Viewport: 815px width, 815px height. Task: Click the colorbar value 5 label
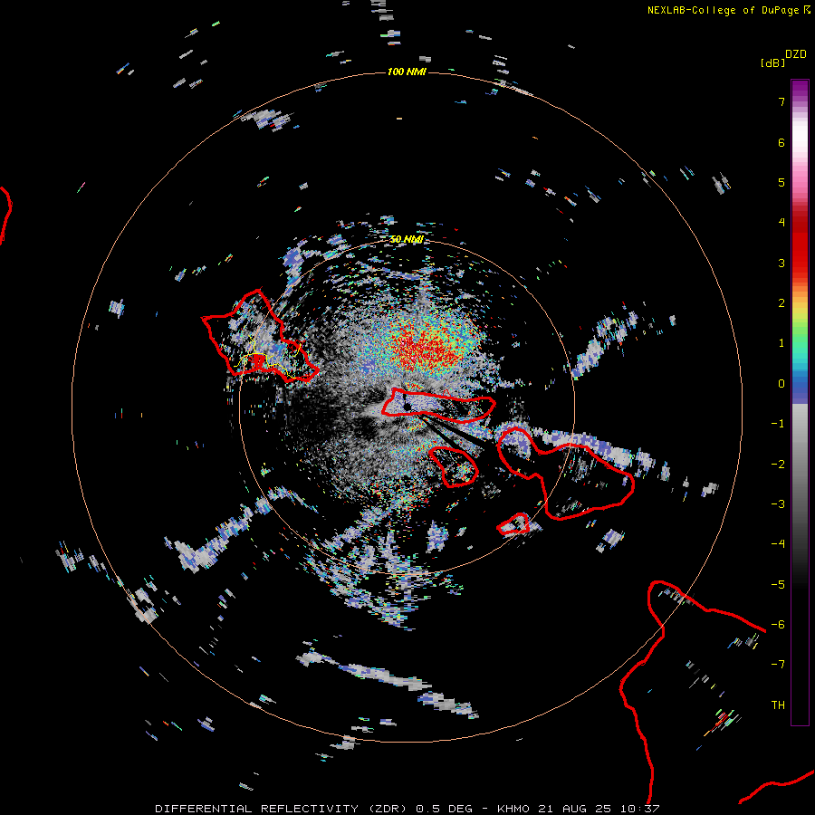pos(781,182)
